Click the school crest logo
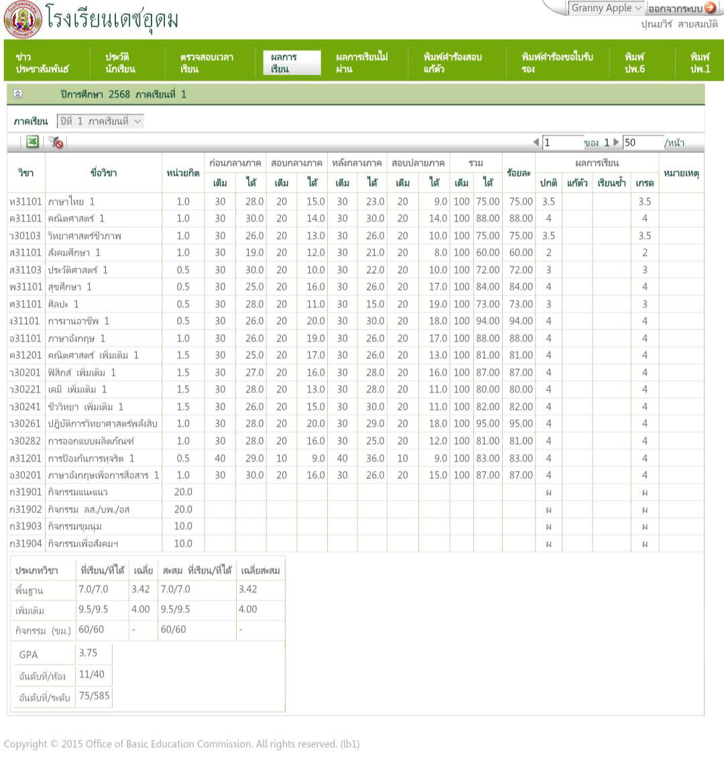Screen dimensions: 724x784 tap(22, 19)
